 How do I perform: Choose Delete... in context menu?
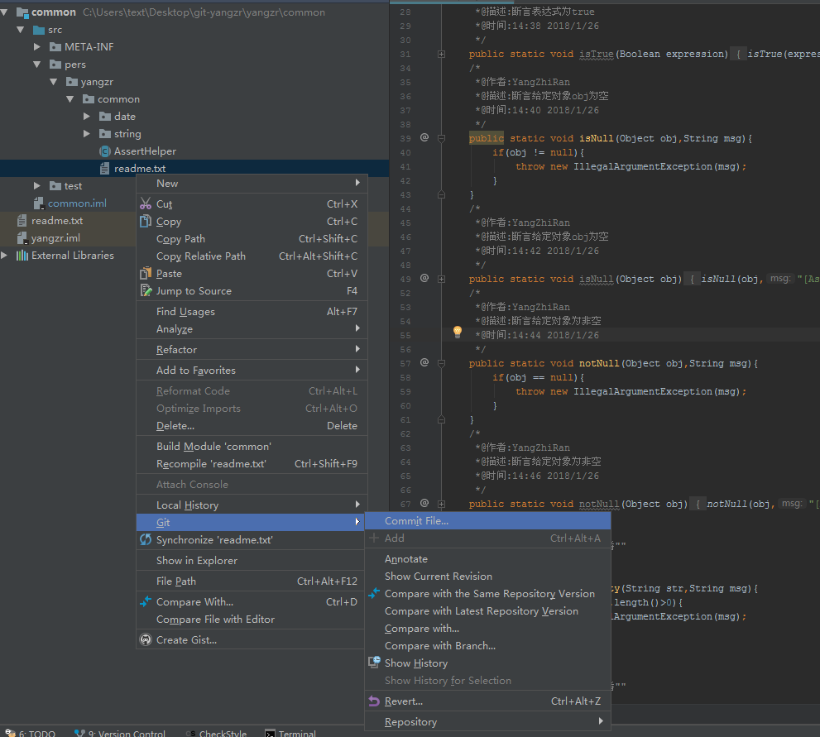coord(252,425)
